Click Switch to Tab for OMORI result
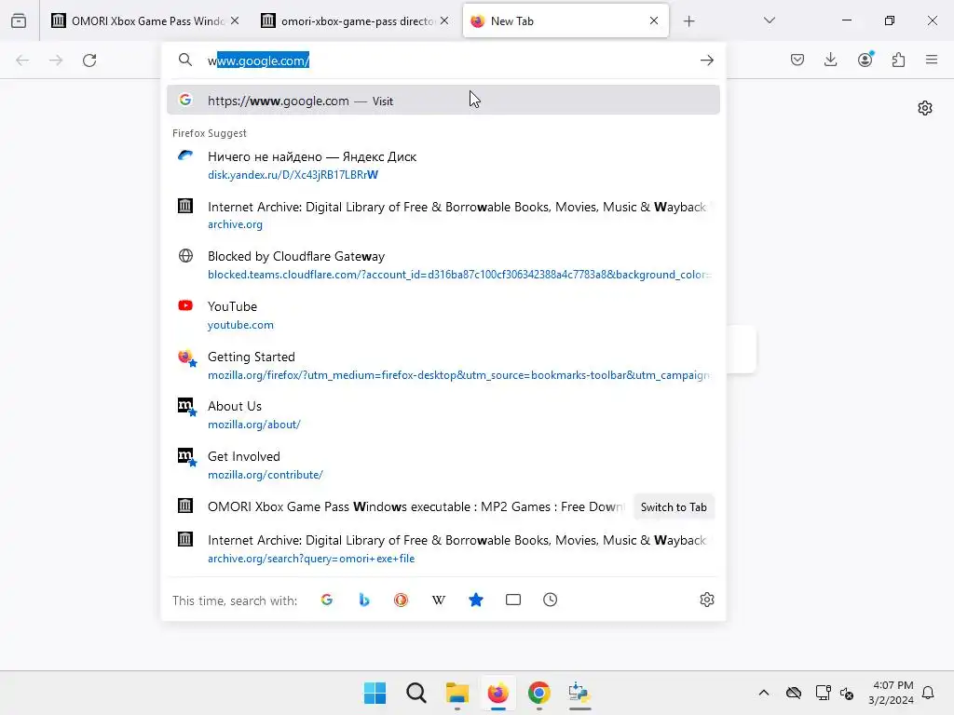This screenshot has width=954, height=715. pos(674,507)
